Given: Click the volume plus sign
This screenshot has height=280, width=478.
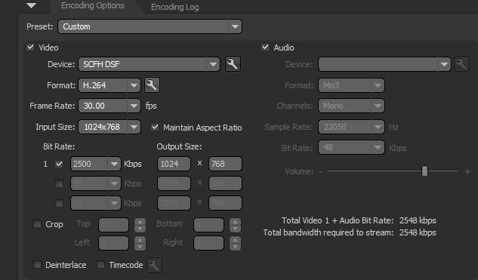Looking at the screenshot, I should tap(467, 172).
